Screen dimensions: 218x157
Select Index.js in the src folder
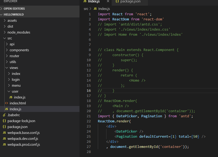tap(40, 109)
